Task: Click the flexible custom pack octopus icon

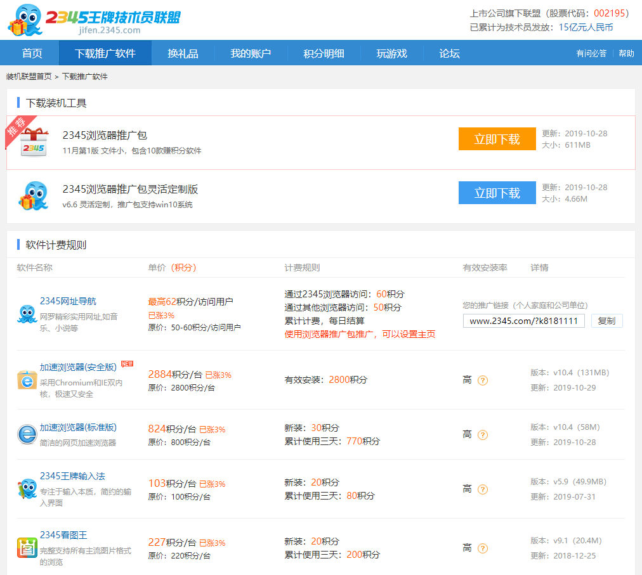Action: (34, 196)
